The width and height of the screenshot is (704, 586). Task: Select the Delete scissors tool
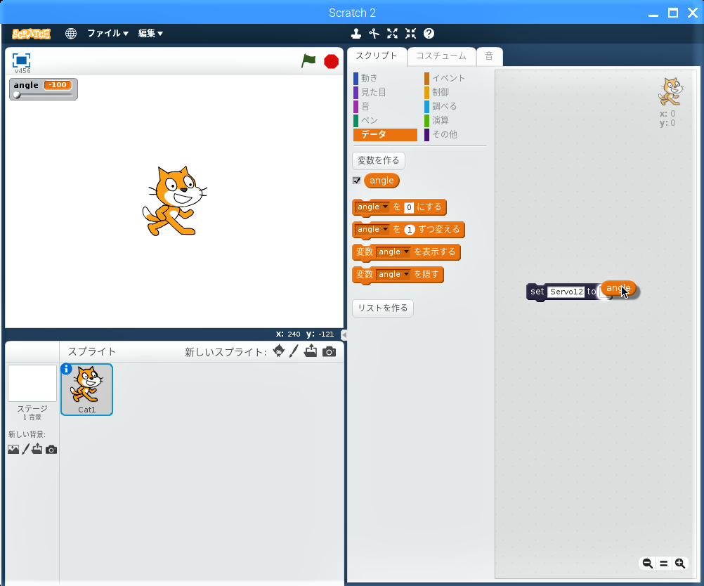(374, 34)
